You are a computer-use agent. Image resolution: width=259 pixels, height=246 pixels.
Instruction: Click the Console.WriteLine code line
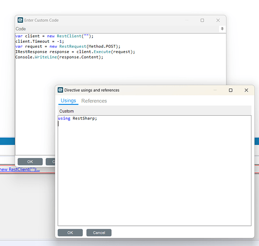click(x=59, y=57)
